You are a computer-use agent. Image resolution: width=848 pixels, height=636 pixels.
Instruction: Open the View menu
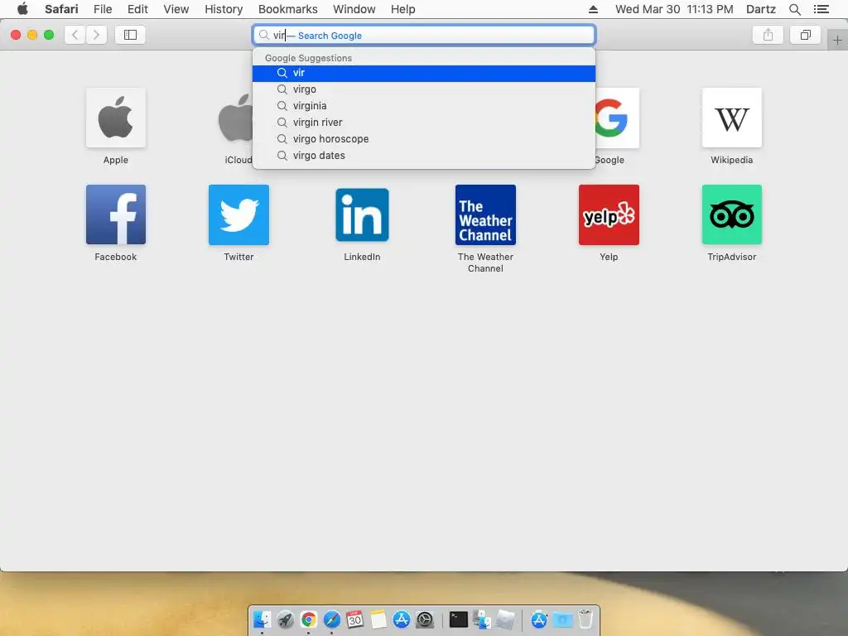(x=176, y=9)
